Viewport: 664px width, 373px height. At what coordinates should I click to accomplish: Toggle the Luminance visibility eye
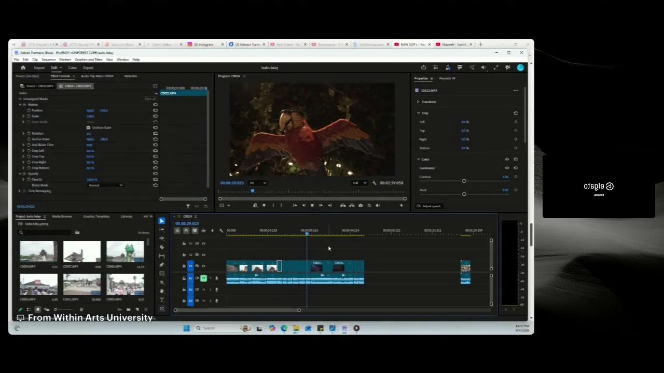[507, 168]
